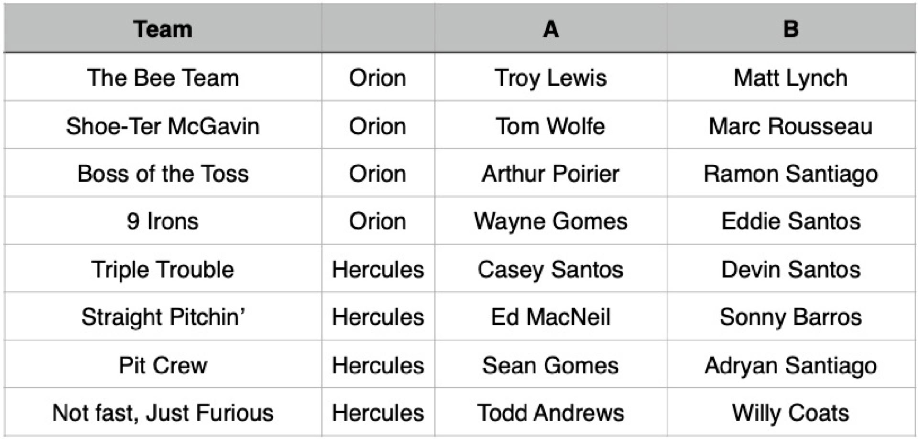Select the Troy Lewis cell
The height and width of the screenshot is (439, 918).
pos(550,77)
